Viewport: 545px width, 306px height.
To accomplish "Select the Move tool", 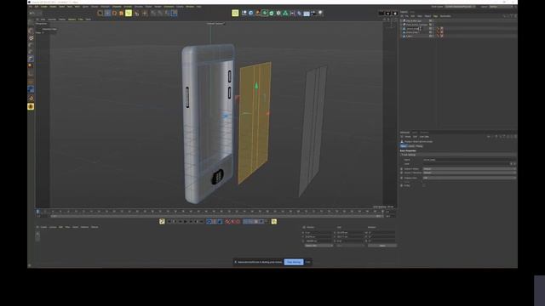I will pyautogui.click(x=107, y=14).
